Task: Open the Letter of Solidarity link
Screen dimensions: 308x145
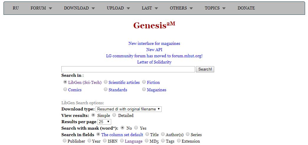Action: [x=154, y=62]
